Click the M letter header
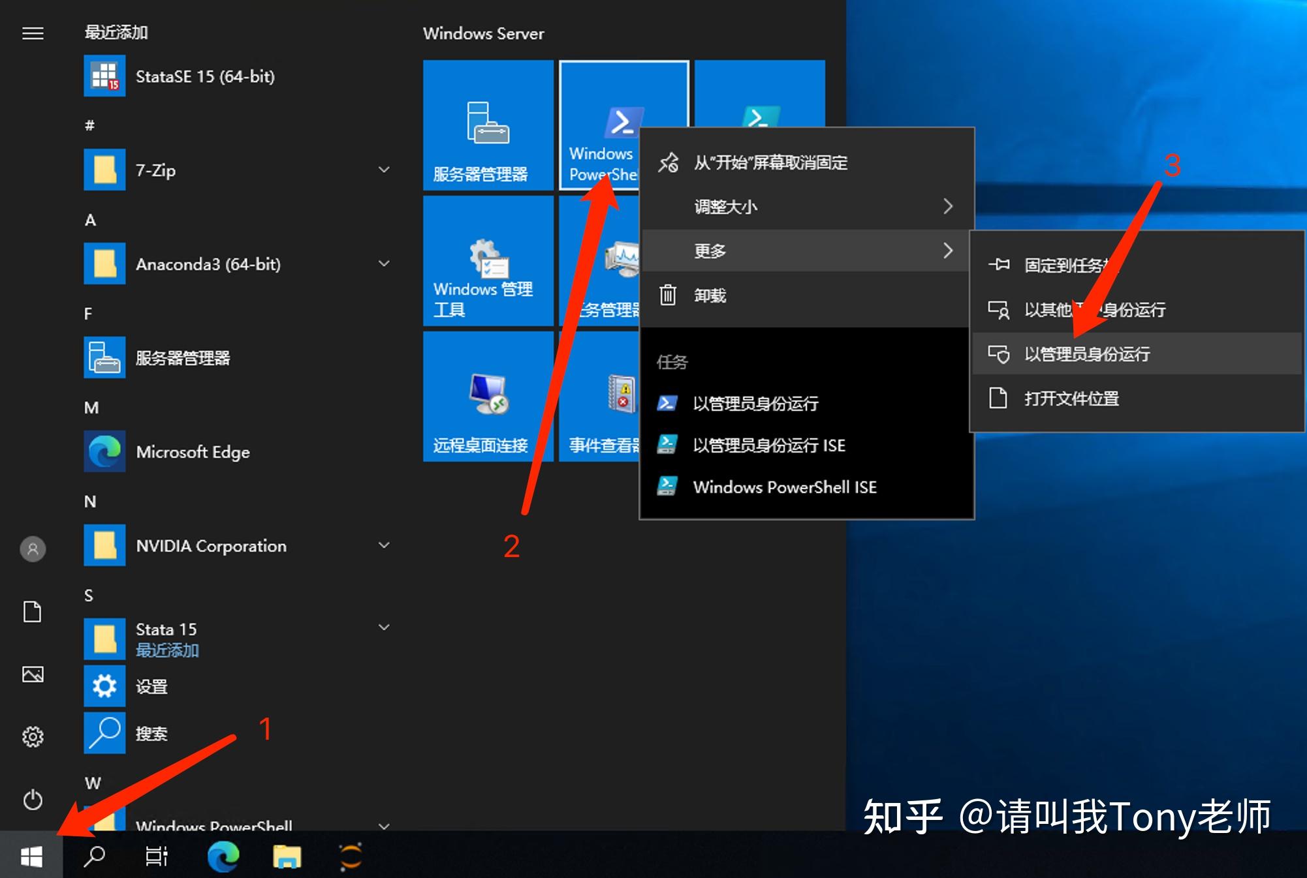1307x878 pixels. [x=91, y=408]
